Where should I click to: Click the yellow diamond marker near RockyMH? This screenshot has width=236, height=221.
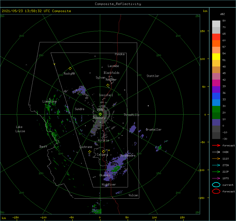(x=70, y=69)
